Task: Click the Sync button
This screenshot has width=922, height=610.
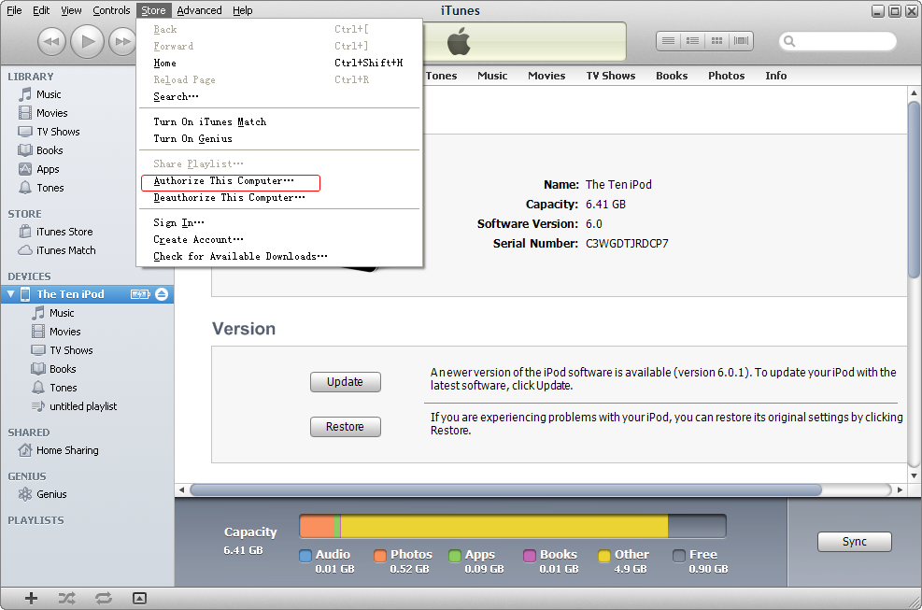Action: [x=854, y=542]
